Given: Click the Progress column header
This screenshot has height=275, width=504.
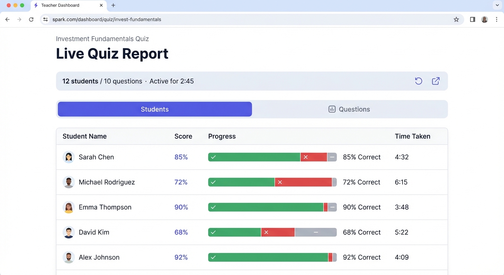Looking at the screenshot, I should (x=222, y=136).
